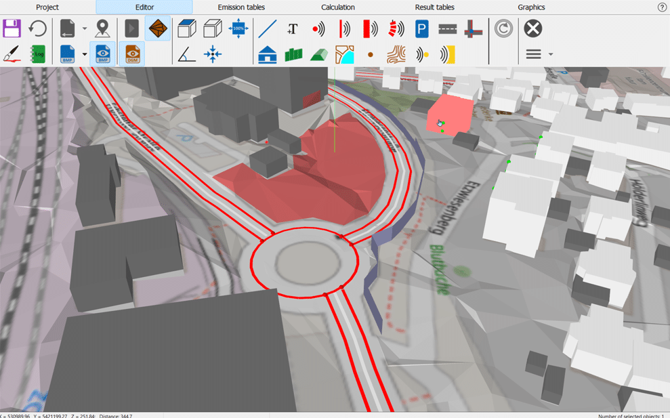Expand the BMP import dropdown
670x418 pixels.
pos(84,54)
